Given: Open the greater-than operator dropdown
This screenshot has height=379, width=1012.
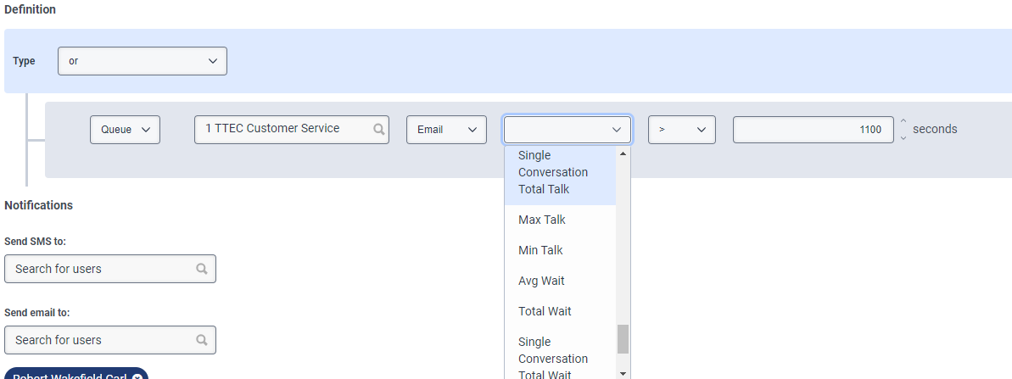Looking at the screenshot, I should pyautogui.click(x=682, y=130).
